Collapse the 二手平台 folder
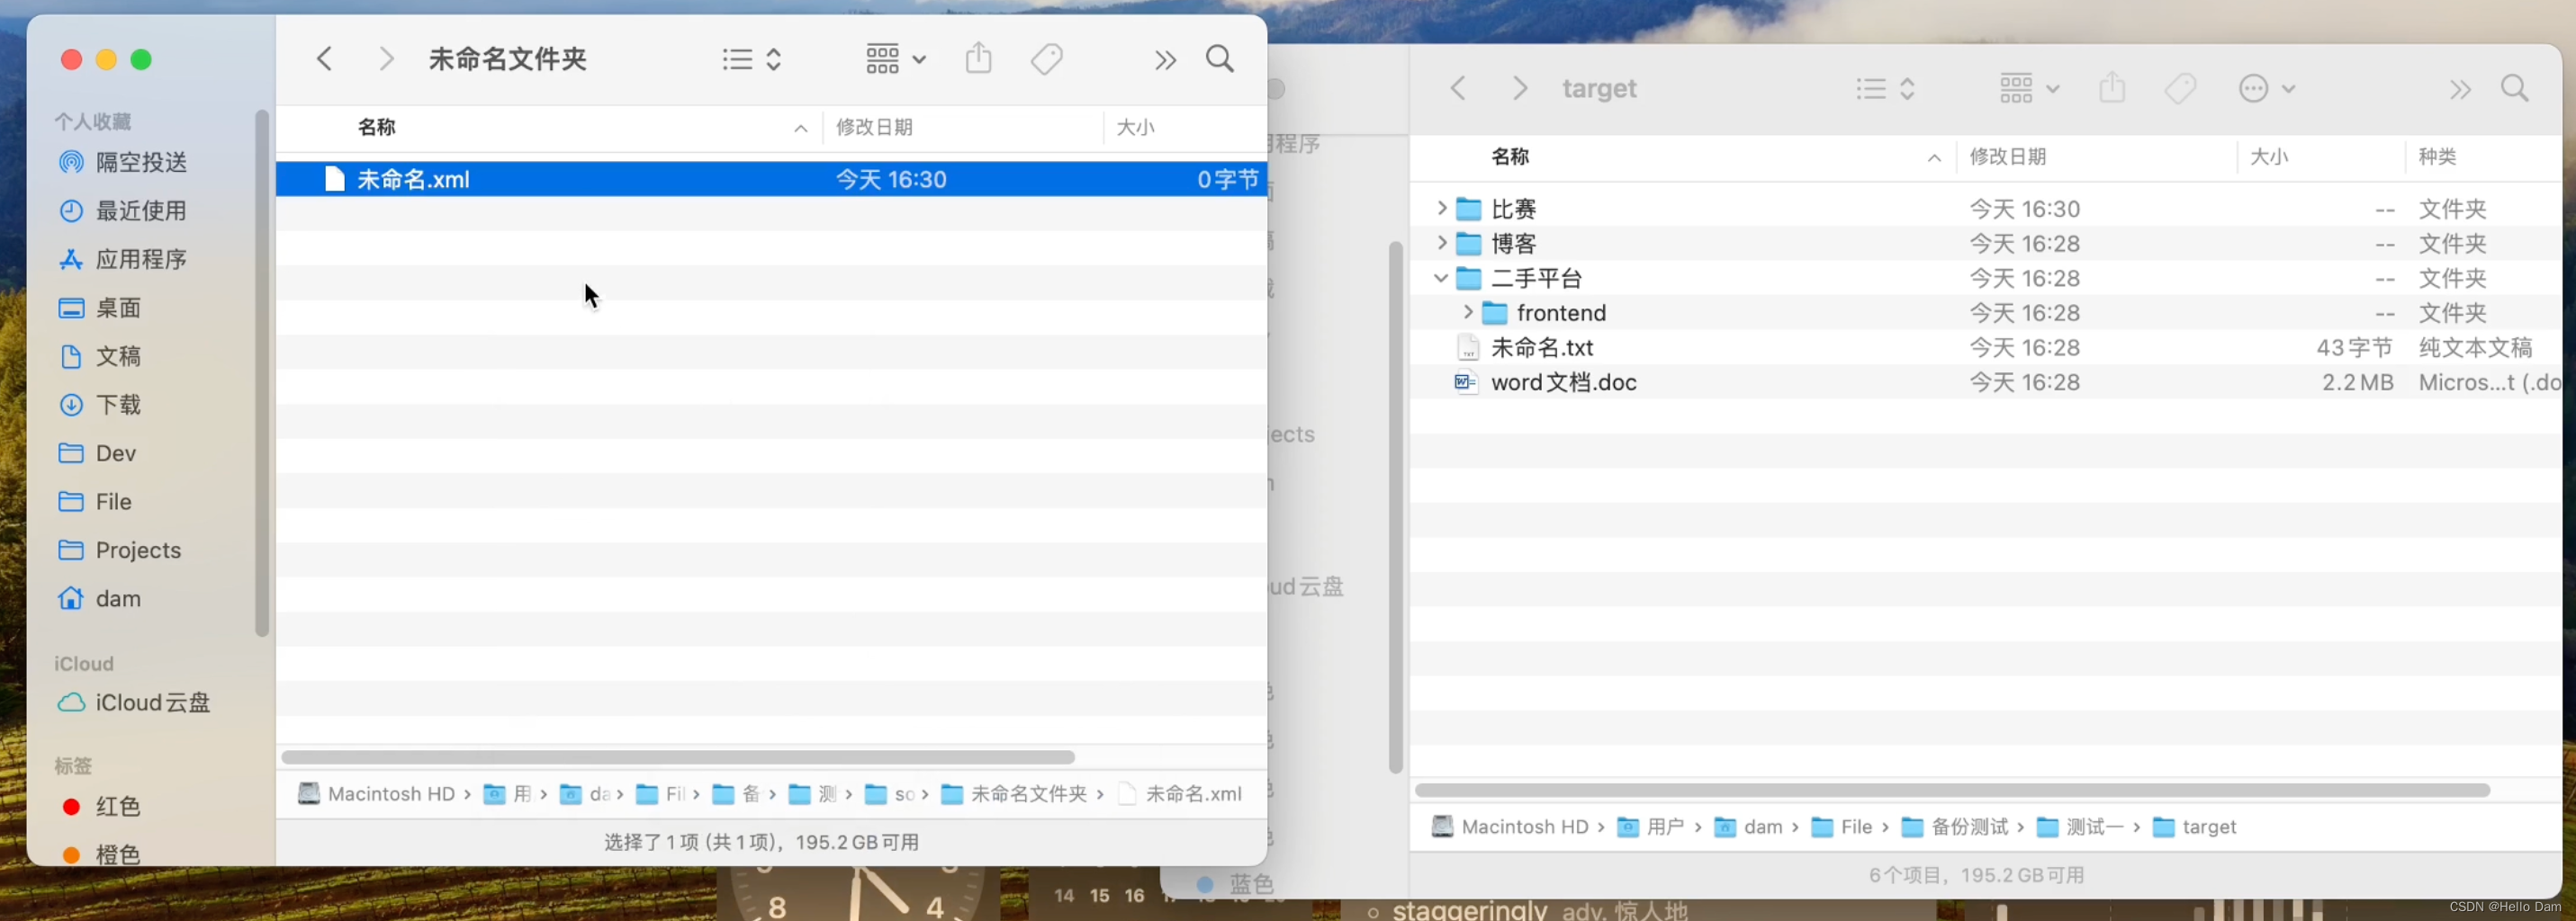 (x=1441, y=278)
